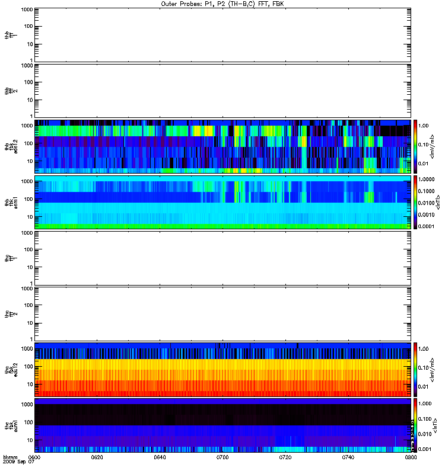The height and width of the screenshot is (474, 445).
Task: Click the plot title 'Outer Probes: P1, P2 (TH-B,C) FFT, FBK'
Action: [x=223, y=4]
